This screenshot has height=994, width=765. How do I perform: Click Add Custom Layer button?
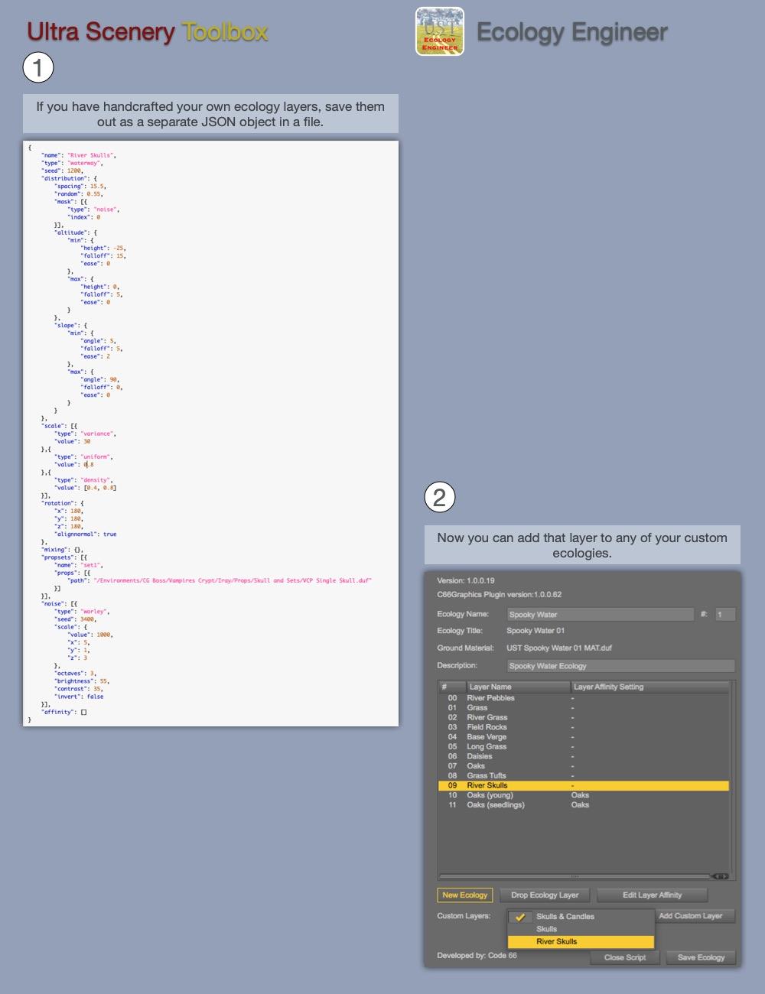click(694, 916)
